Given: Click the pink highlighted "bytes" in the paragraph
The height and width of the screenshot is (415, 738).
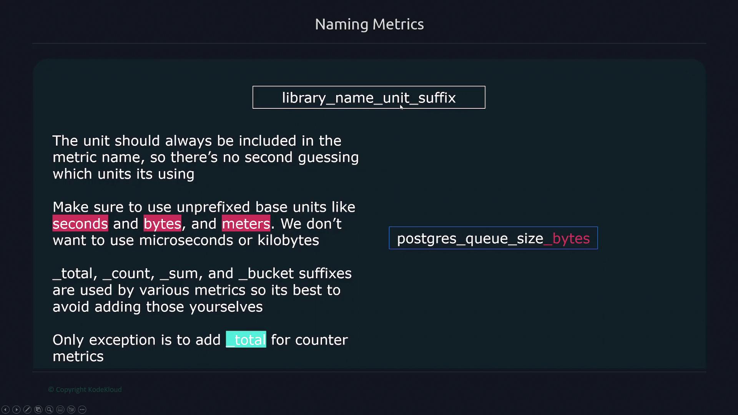Looking at the screenshot, I should pos(162,224).
